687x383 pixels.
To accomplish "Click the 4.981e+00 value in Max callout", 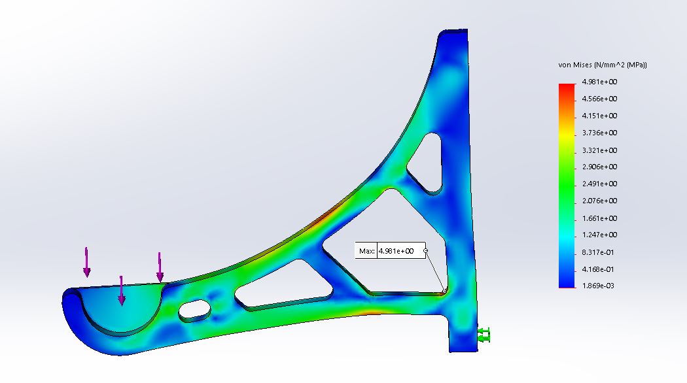I will click(396, 251).
